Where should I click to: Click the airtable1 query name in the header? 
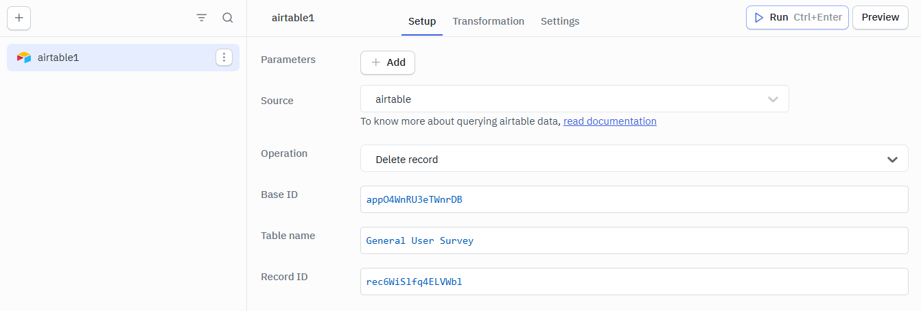point(293,18)
